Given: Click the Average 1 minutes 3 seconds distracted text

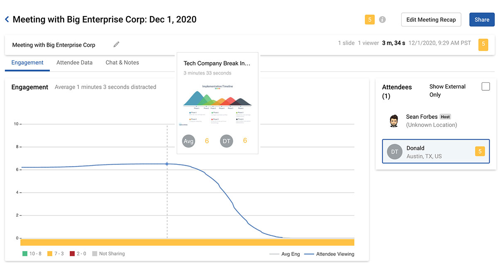Looking at the screenshot, I should click(x=105, y=87).
